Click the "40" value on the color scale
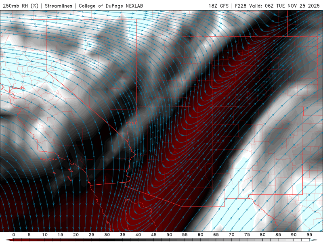The width and height of the screenshot is (323, 242). tap(138, 235)
